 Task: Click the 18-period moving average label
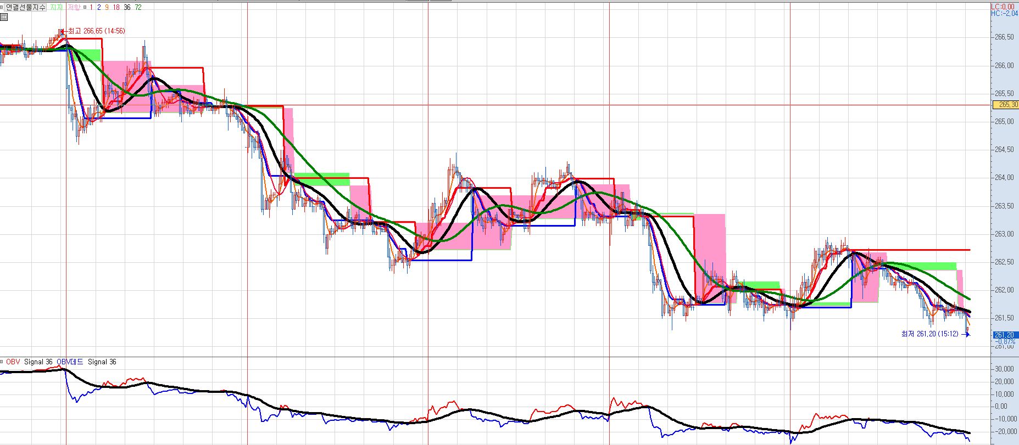click(116, 8)
